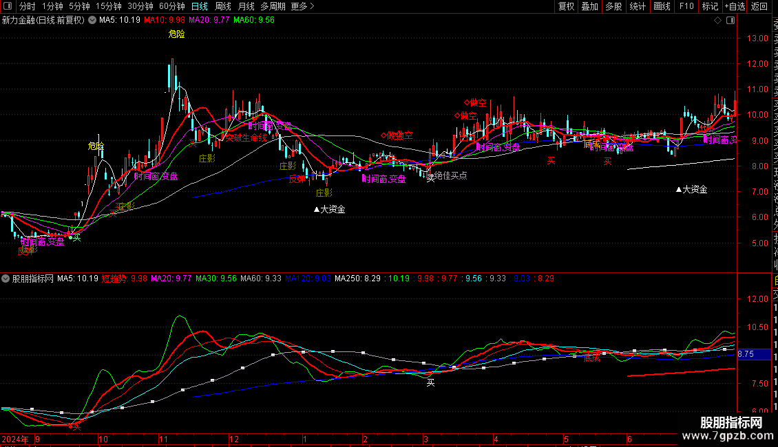Switch to 1分钟 period

pos(52,6)
